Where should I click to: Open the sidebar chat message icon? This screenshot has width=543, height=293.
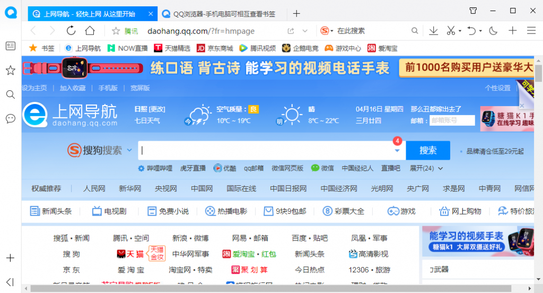(10, 118)
